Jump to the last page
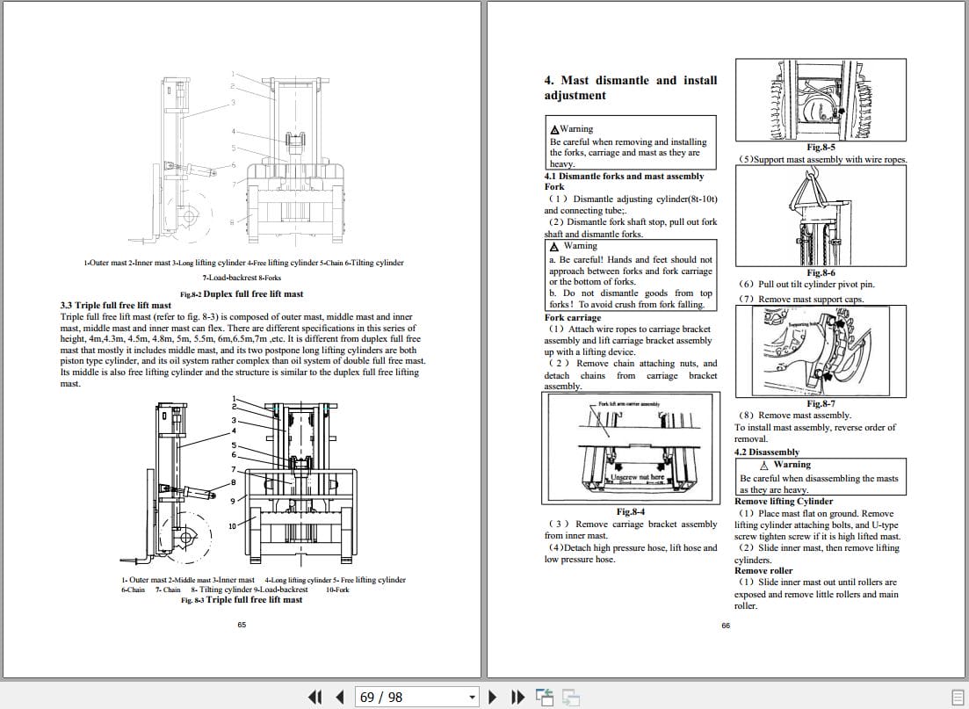Screen dimensions: 969x709 coord(517,698)
